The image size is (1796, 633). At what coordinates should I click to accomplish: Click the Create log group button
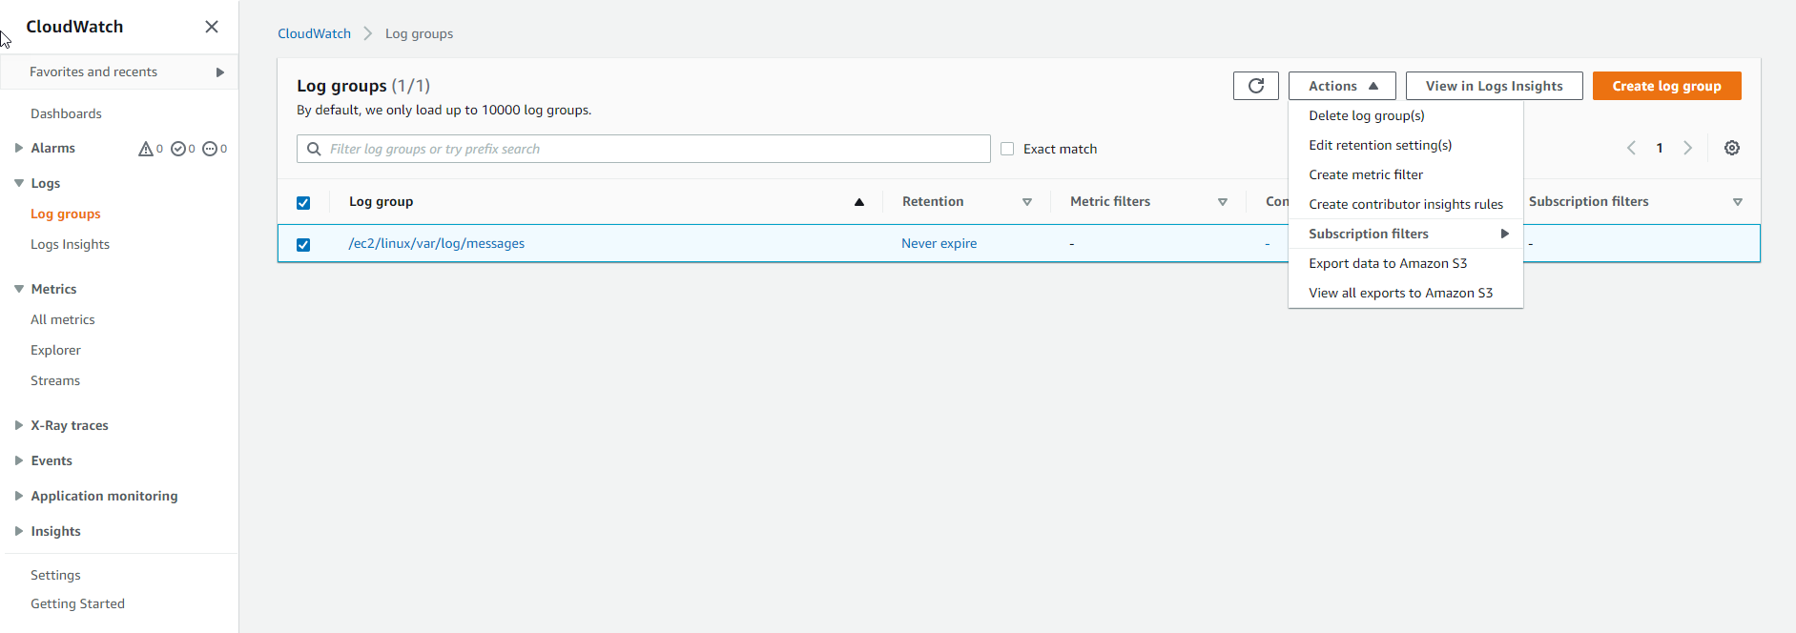click(x=1666, y=86)
